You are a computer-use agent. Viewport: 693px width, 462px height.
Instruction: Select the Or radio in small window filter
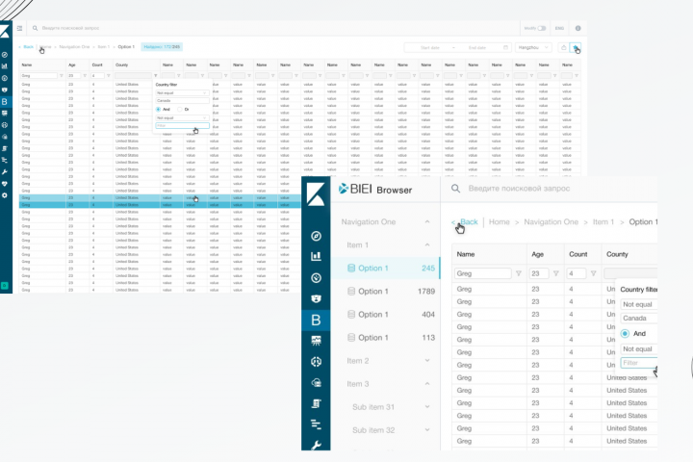point(179,109)
